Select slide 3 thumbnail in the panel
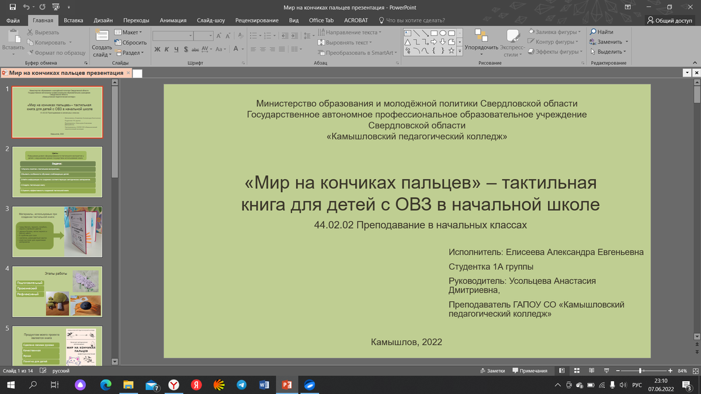Viewport: 701px width, 394px height. tap(57, 232)
